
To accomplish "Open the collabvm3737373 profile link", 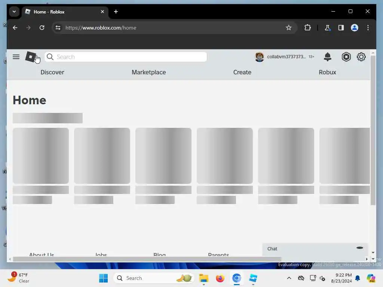I will [286, 57].
